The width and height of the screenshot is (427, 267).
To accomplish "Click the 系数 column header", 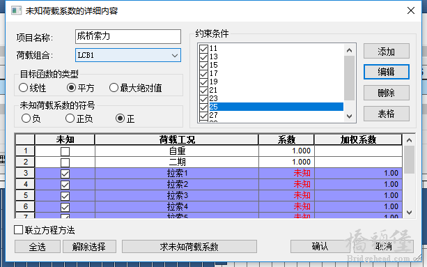I will (x=286, y=139).
